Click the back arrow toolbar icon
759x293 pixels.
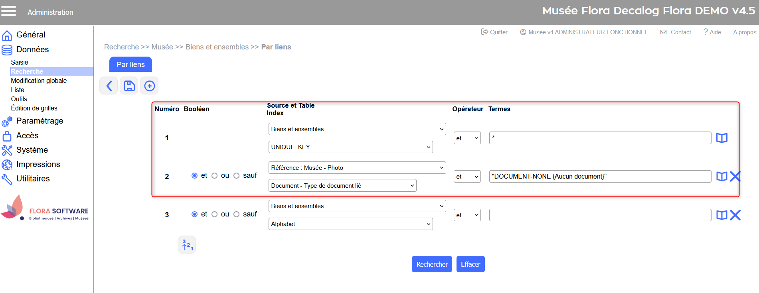(109, 86)
